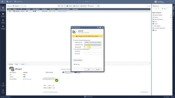Click the Install Policy toolbar button

click(x=18, y=2)
